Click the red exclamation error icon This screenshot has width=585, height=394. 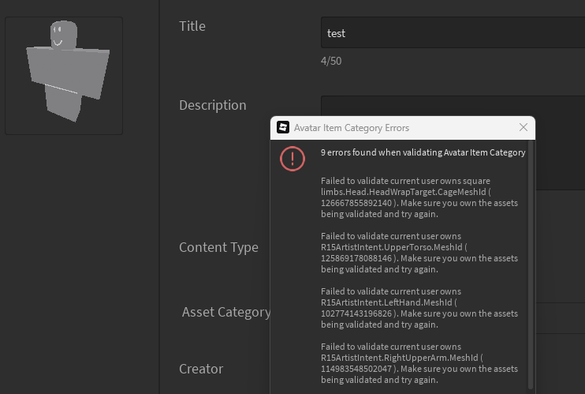click(292, 158)
